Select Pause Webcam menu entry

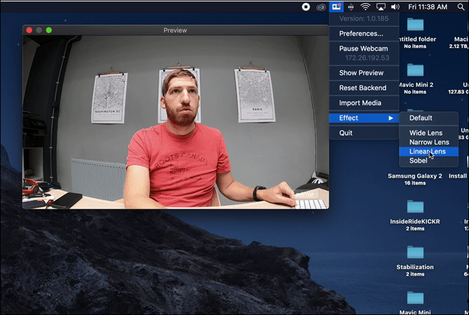pos(364,49)
